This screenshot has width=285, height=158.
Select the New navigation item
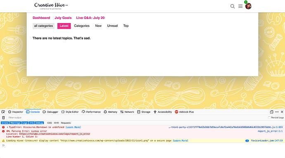(98, 26)
